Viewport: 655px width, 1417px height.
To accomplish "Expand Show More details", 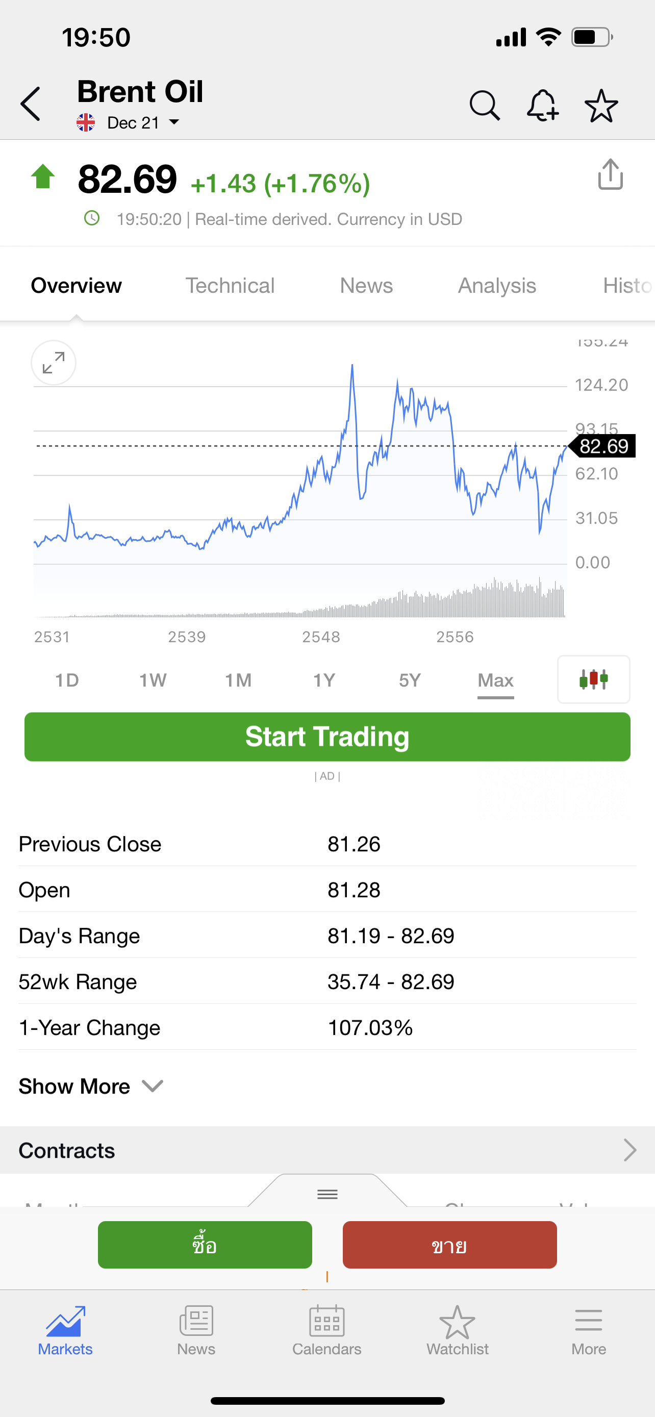I will [x=91, y=1086].
